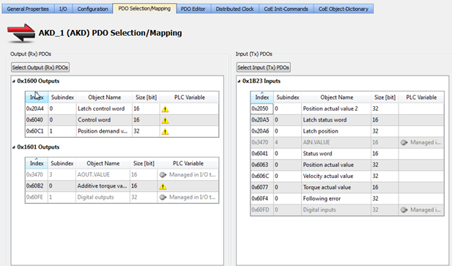Open the Distributed Clock tab
The image size is (452, 266).
pyautogui.click(x=234, y=9)
